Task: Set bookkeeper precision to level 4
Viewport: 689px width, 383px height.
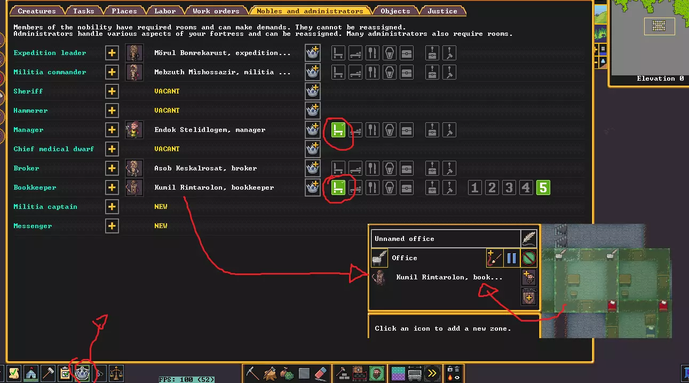Action: coord(526,187)
